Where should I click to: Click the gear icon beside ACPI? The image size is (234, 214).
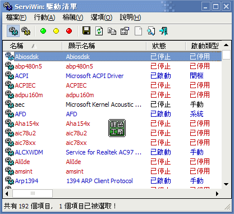(10, 76)
